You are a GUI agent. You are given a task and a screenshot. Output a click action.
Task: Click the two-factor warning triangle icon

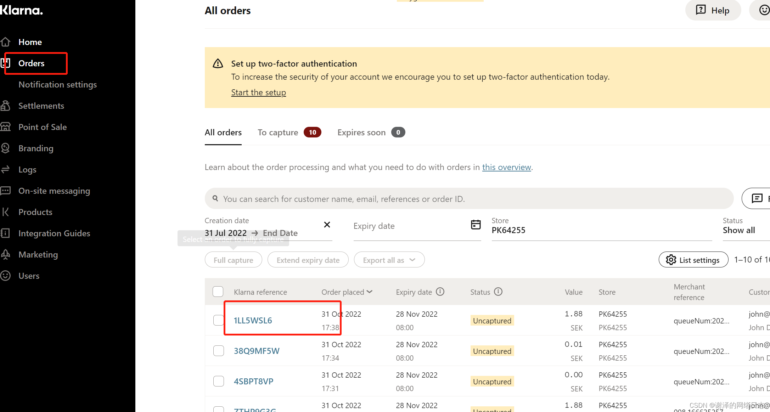point(218,63)
